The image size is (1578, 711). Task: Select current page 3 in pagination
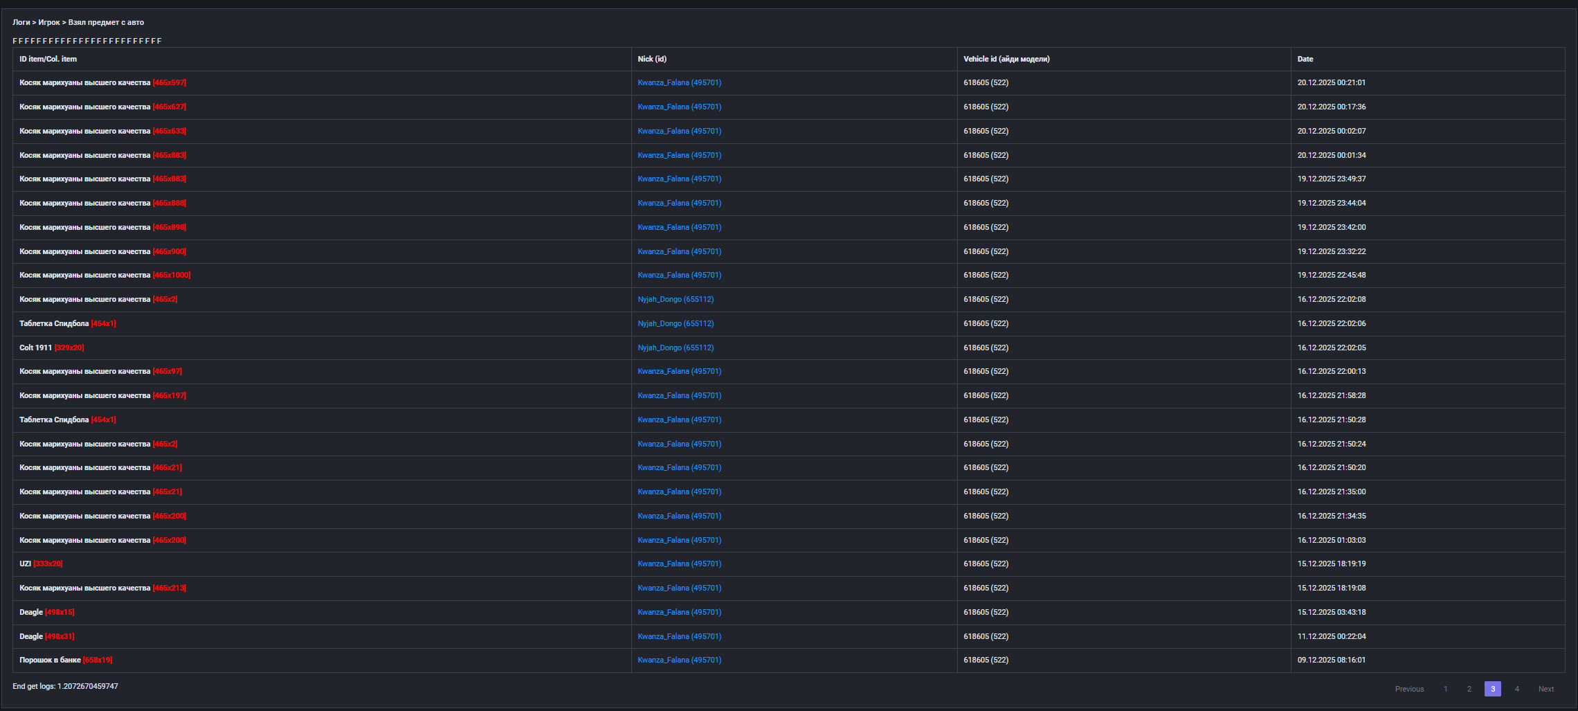click(1492, 689)
